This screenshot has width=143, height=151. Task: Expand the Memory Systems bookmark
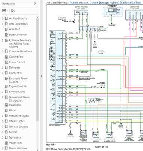coord(3,126)
